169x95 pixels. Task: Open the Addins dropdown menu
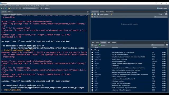point(47,8)
